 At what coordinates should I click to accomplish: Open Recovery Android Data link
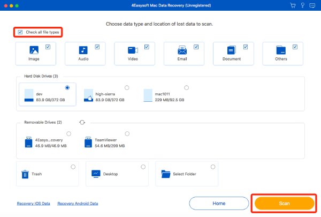click(78, 204)
